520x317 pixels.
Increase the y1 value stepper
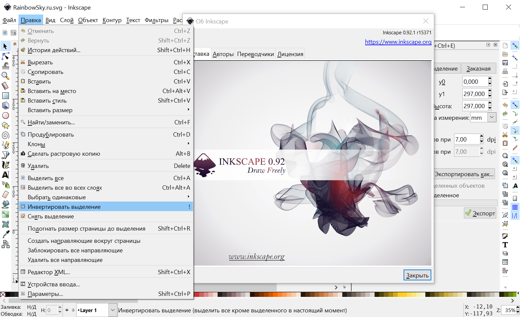pyautogui.click(x=490, y=91)
